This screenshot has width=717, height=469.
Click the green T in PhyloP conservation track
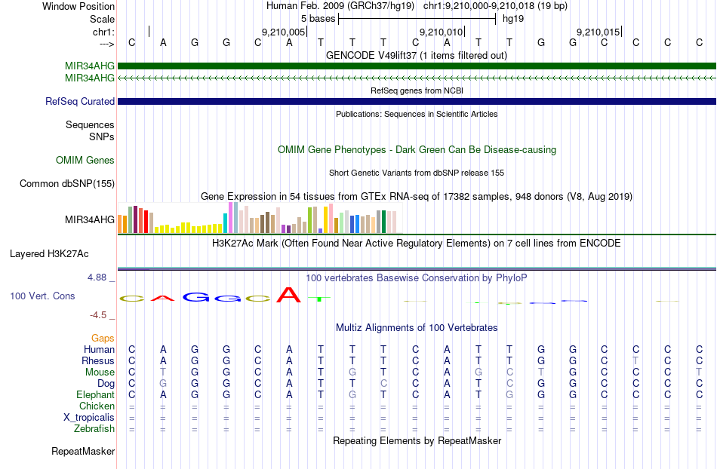coord(320,299)
